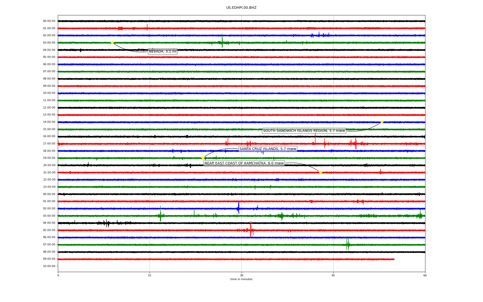This screenshot has width=483, height=302.
Task: Click the SOUTH SANDWICH ISLANDS REGION label
Action: (x=304, y=131)
